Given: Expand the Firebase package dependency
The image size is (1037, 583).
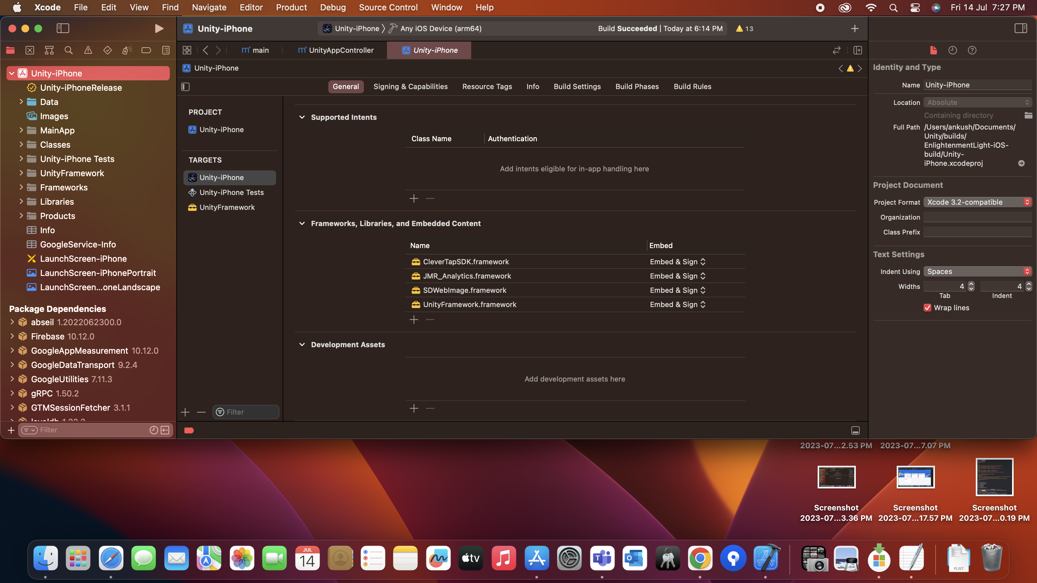Looking at the screenshot, I should [x=12, y=337].
